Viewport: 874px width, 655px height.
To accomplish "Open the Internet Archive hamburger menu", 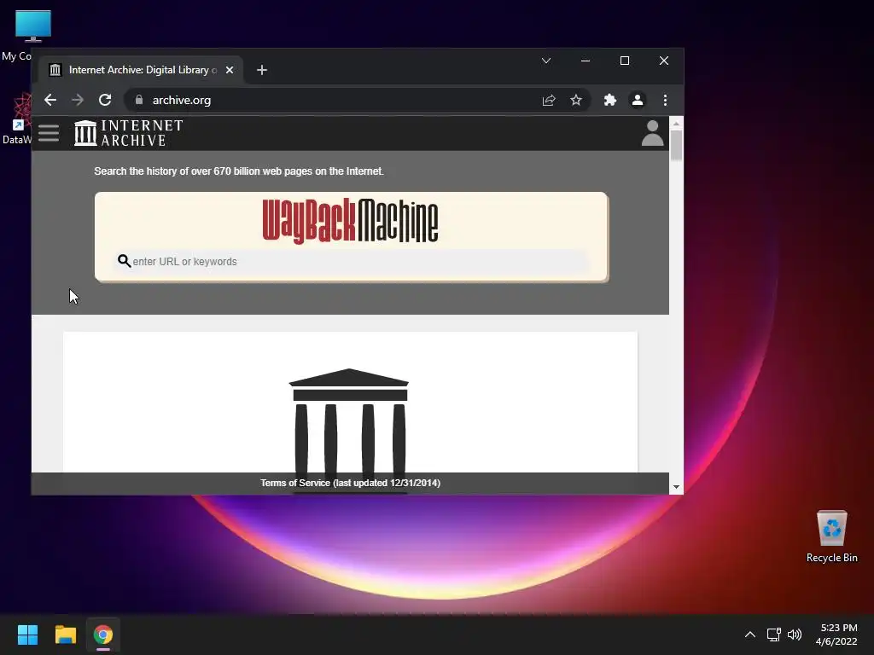I will pyautogui.click(x=49, y=133).
